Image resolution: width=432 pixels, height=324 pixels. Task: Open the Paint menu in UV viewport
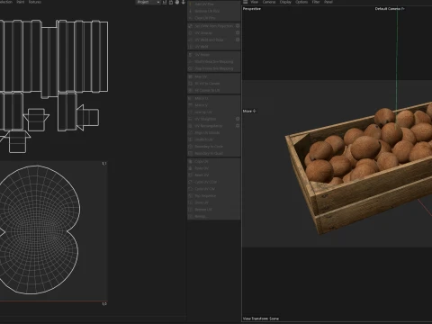coord(21,2)
